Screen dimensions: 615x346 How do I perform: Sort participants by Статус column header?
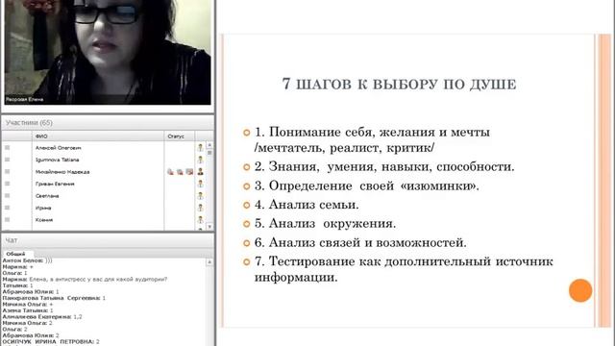(180, 136)
